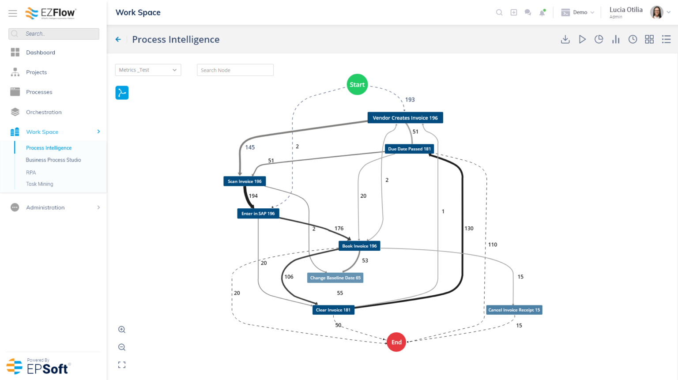This screenshot has width=678, height=380.
Task: Open the download/export icon on the toolbar
Action: coord(565,39)
